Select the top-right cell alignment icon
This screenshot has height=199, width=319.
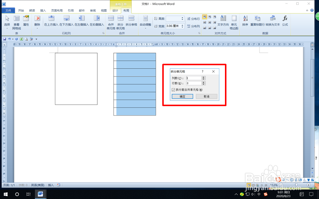click(214, 17)
